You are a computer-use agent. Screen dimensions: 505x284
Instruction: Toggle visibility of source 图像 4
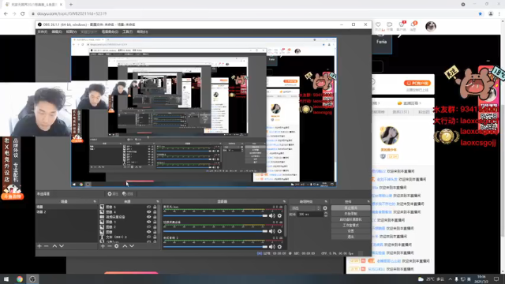[x=149, y=212]
